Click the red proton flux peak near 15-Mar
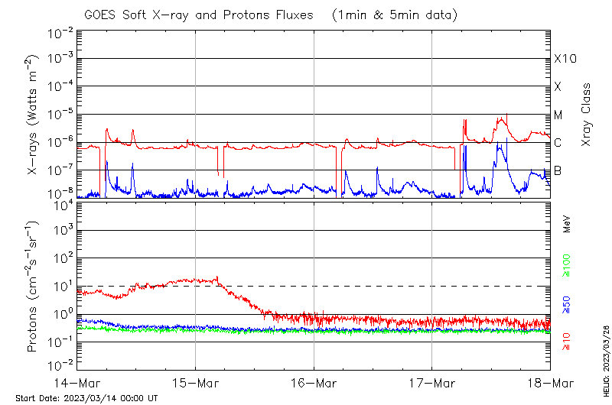612x405 pixels. [x=216, y=278]
